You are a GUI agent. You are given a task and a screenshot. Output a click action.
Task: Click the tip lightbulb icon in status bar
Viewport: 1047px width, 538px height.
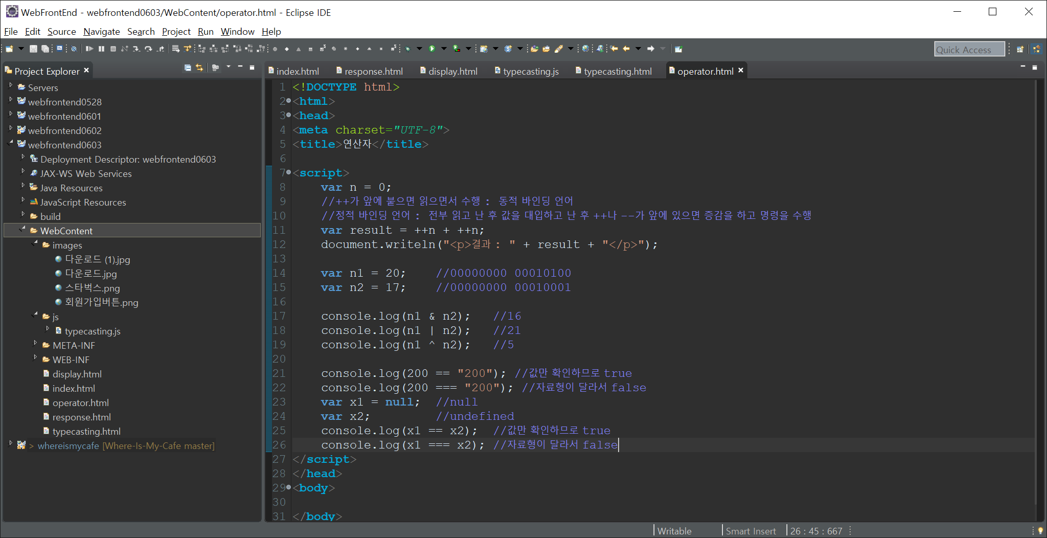(x=1040, y=531)
